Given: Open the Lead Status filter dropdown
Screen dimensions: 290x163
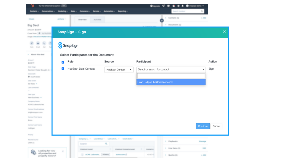Looking at the screenshot, I should coord(99,139).
